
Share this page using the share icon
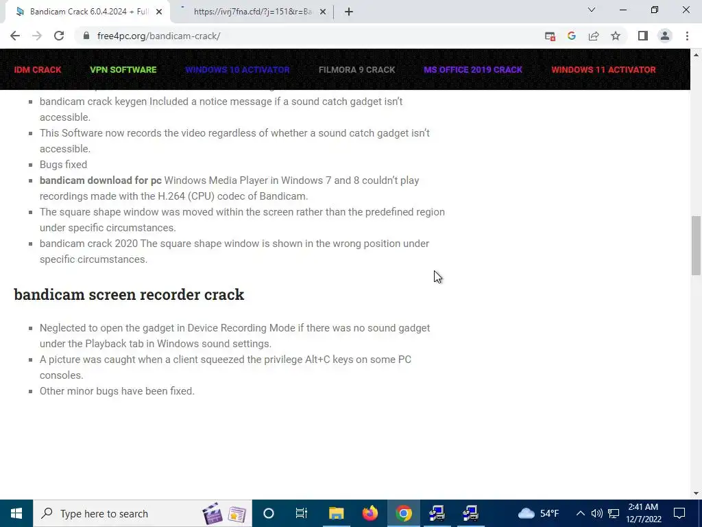coord(594,36)
